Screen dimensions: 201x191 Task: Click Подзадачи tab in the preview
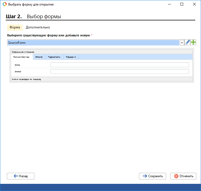click(71, 57)
